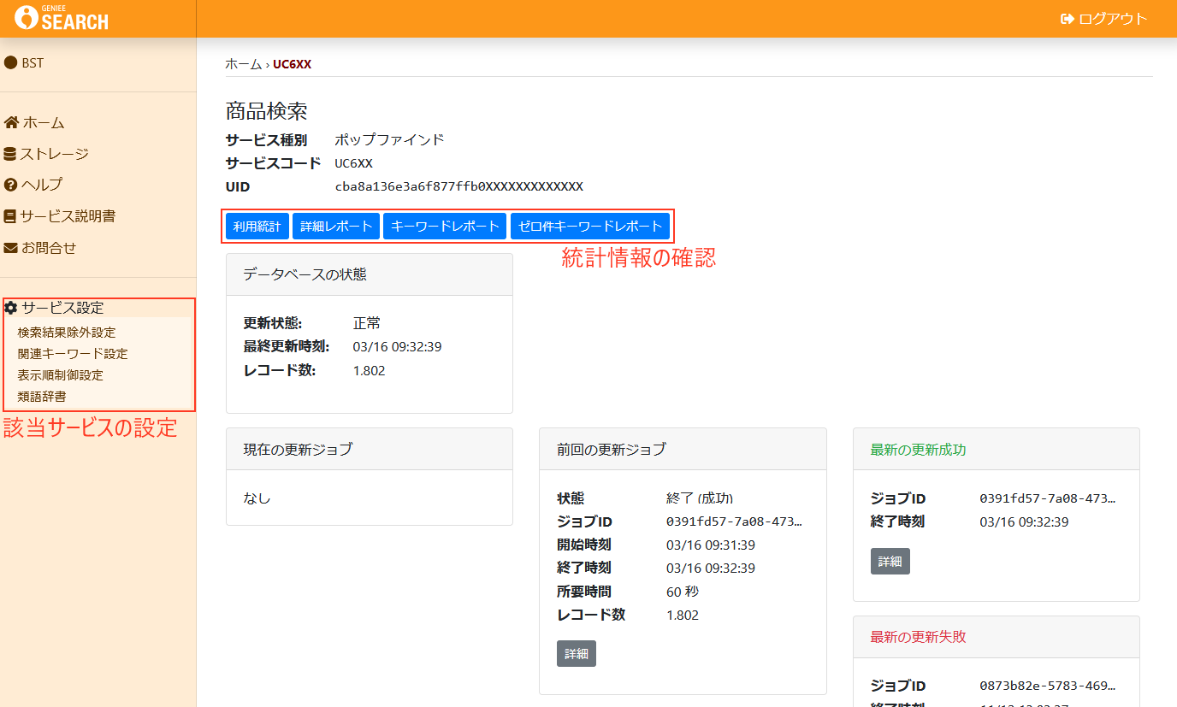Open 関連キーワード設定
The image size is (1177, 707).
73,354
